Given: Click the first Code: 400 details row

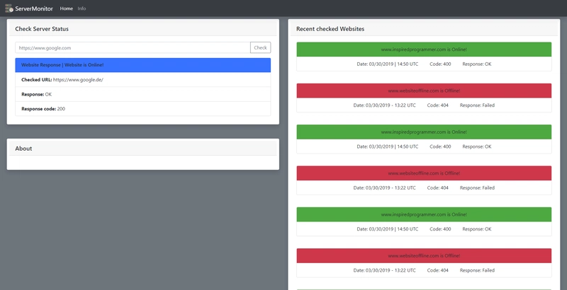Looking at the screenshot, I should pyautogui.click(x=424, y=64).
